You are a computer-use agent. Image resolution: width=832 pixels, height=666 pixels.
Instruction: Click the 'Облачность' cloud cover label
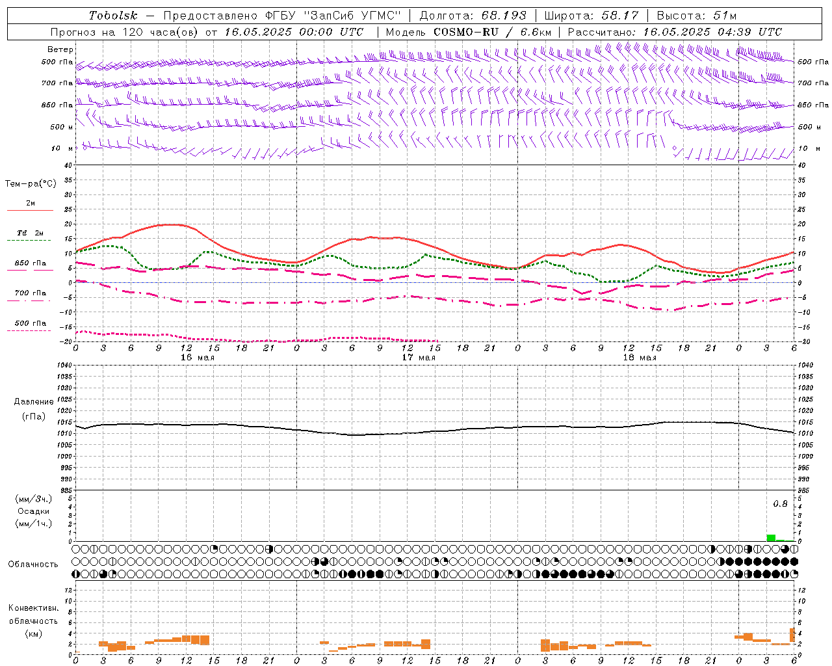[33, 564]
